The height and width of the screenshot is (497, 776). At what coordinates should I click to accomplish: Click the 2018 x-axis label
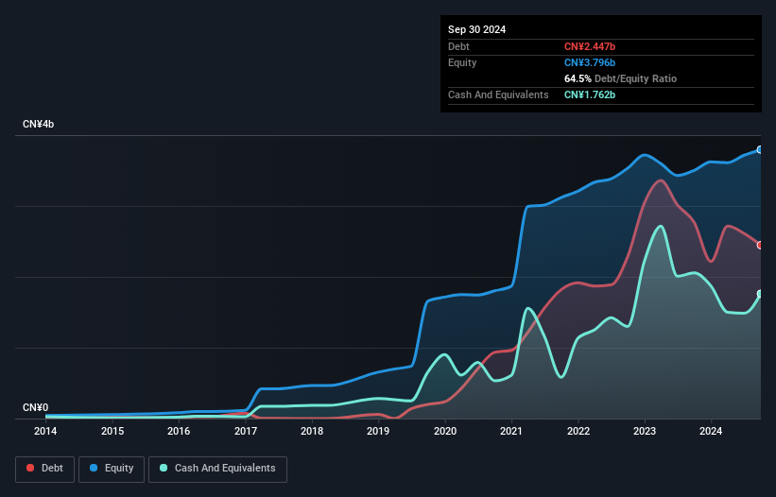click(x=312, y=431)
